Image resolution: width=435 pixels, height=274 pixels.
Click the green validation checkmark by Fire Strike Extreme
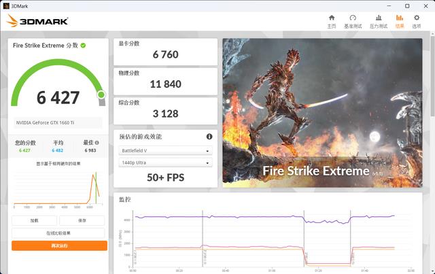tap(83, 46)
